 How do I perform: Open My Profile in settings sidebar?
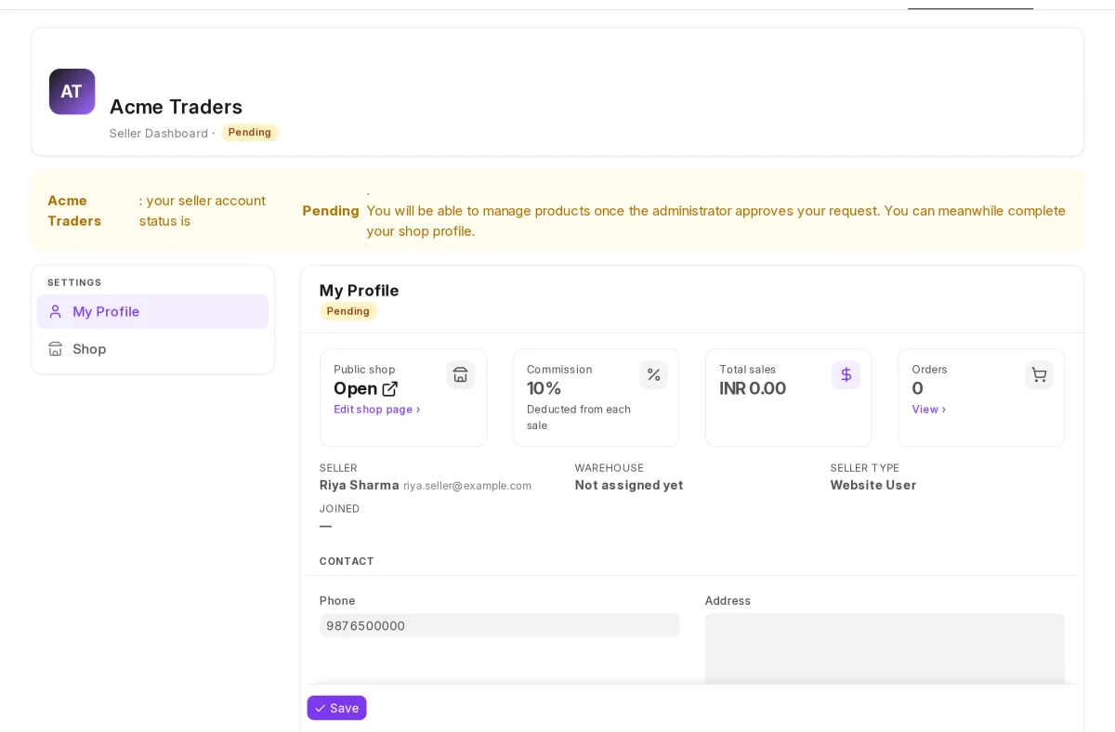[152, 311]
